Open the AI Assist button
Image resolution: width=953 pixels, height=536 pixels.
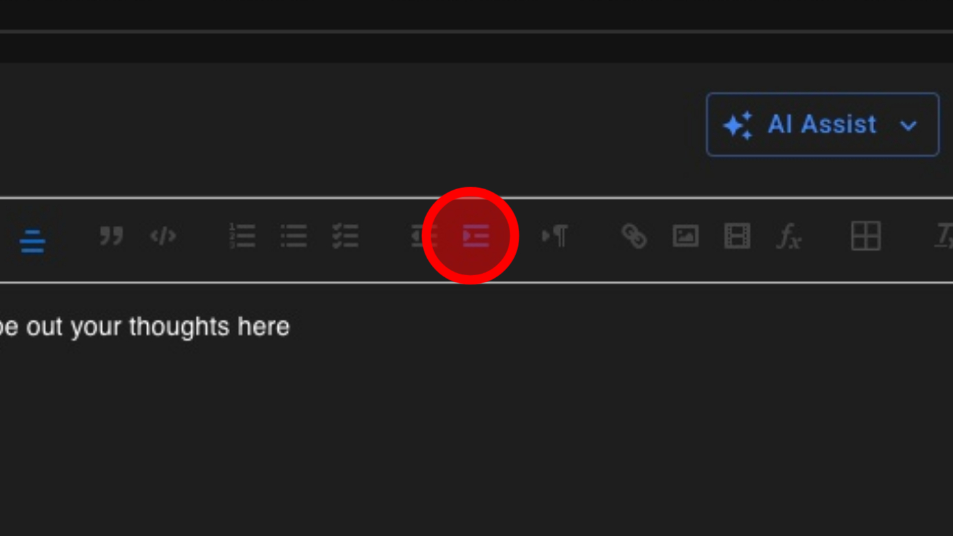(x=822, y=124)
